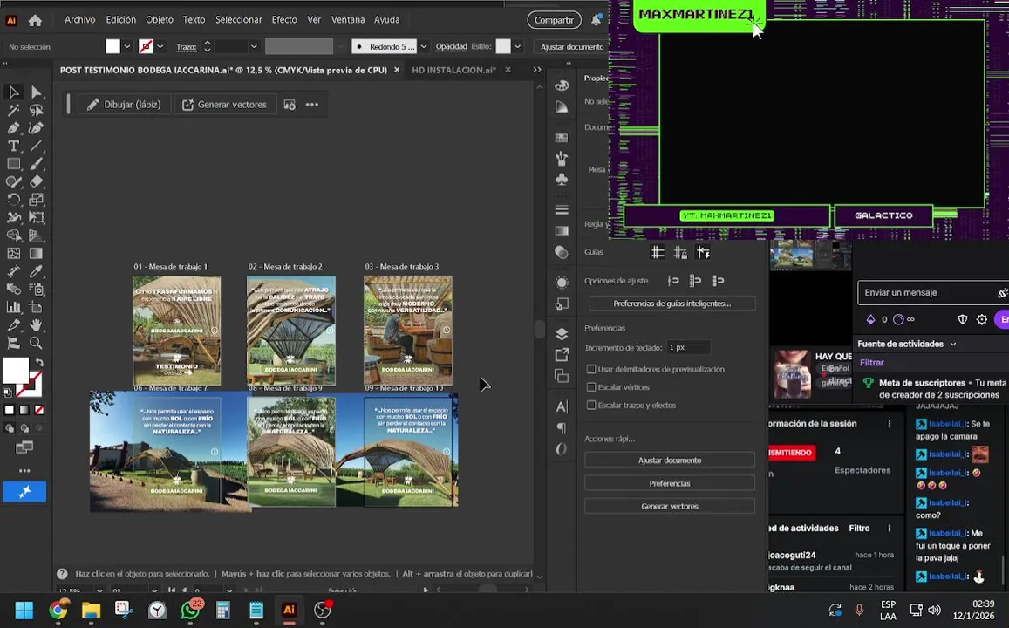The image size is (1009, 628).
Task: Switch to HD INSTALACION.ai tab
Action: (x=453, y=70)
